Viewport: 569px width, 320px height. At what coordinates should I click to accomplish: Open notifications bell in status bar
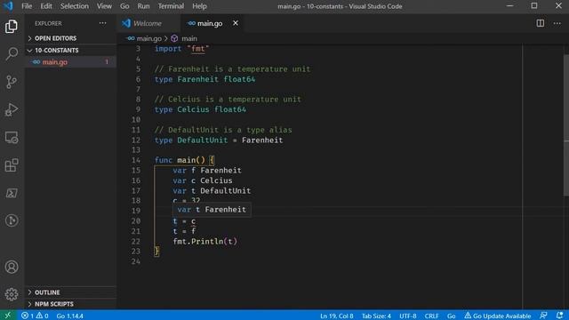click(559, 316)
